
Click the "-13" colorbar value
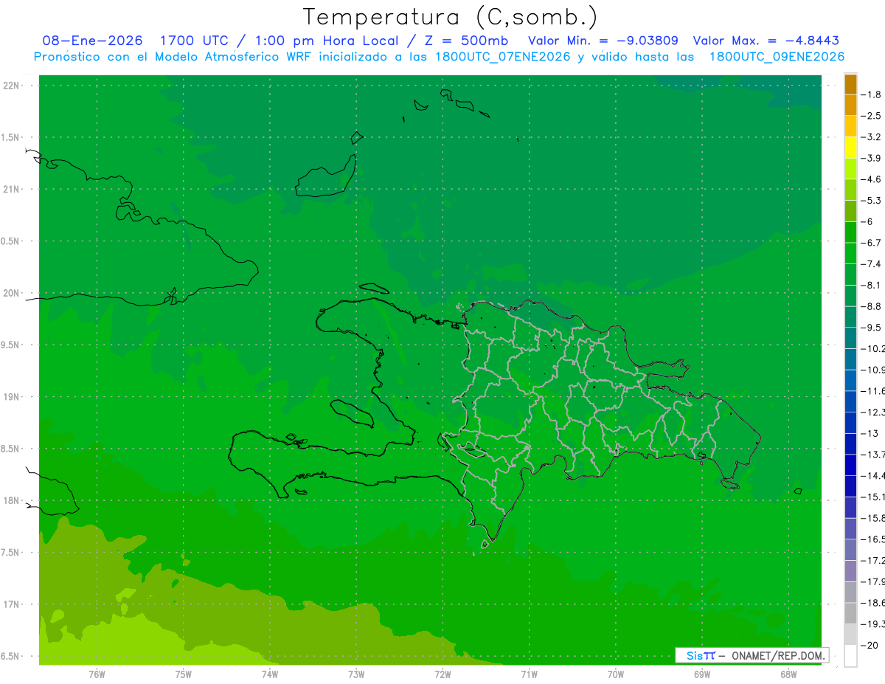870,433
